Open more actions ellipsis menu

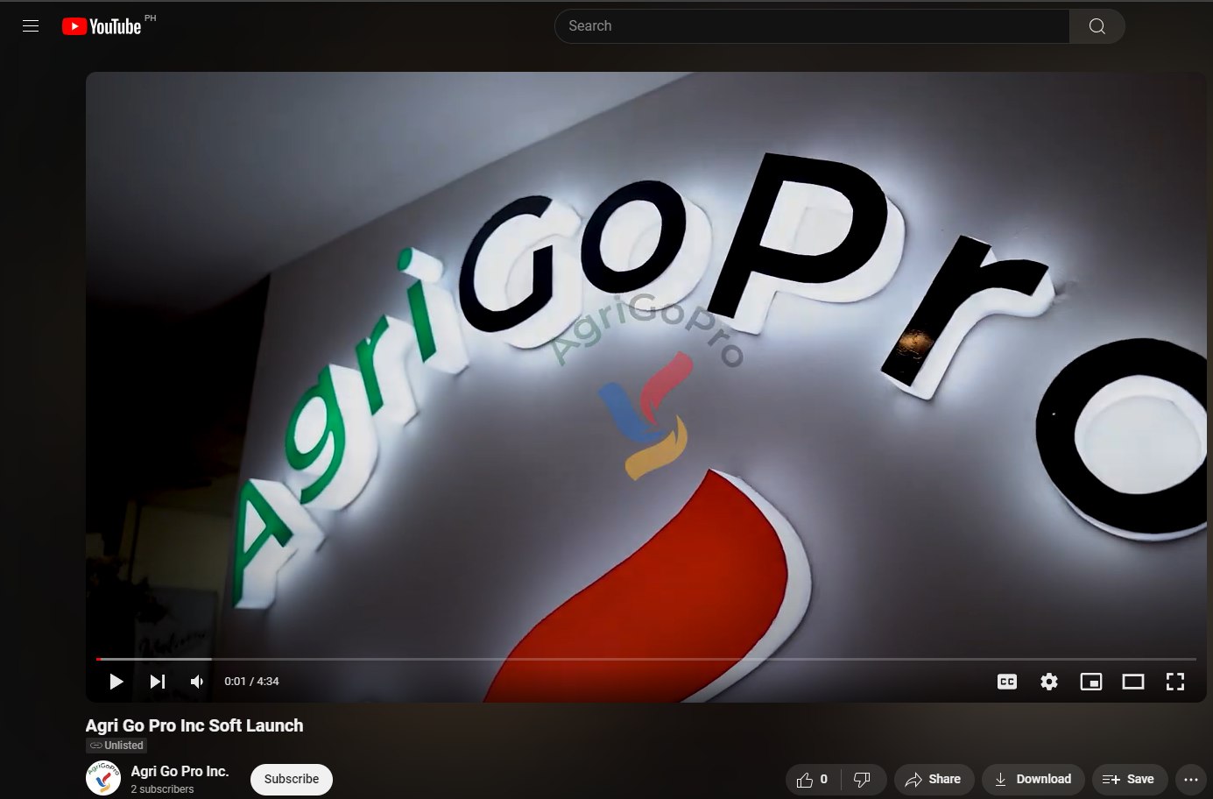(1191, 779)
